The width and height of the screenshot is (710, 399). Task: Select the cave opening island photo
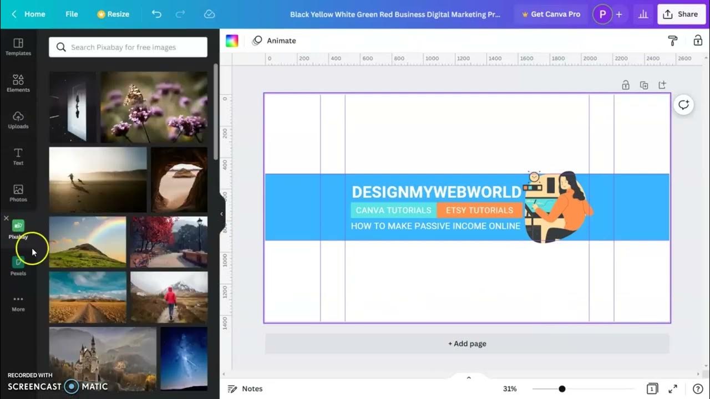click(179, 180)
